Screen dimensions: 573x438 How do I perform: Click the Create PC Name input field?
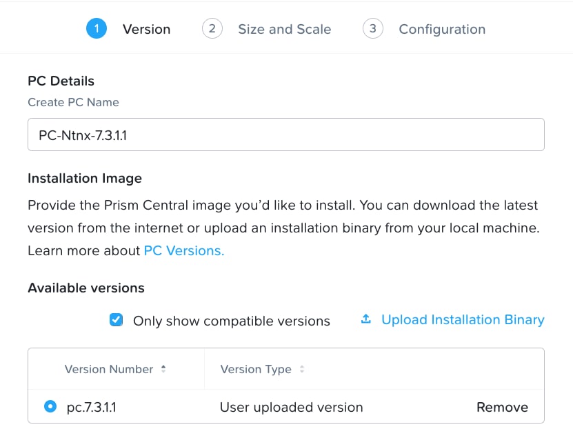click(x=285, y=135)
